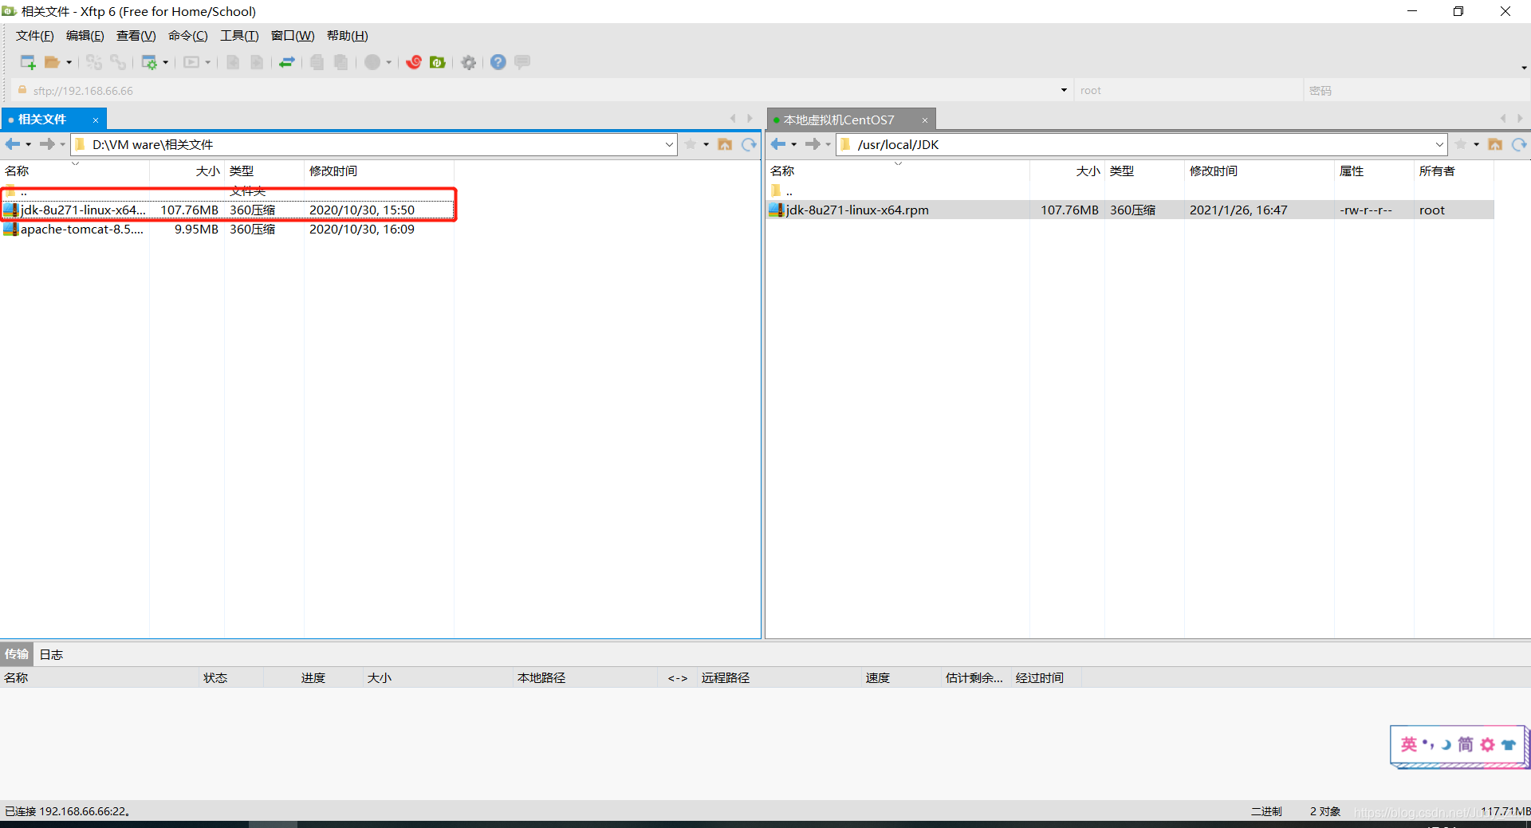
Task: Go forward in the local pane
Action: [x=47, y=144]
